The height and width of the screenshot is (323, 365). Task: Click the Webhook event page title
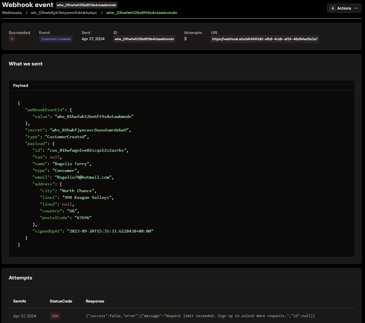click(x=28, y=5)
